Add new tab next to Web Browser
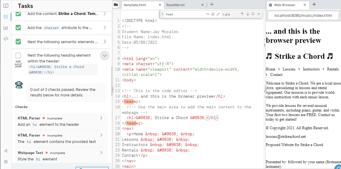Viewport: 341px width, 169px height. (x=314, y=4)
